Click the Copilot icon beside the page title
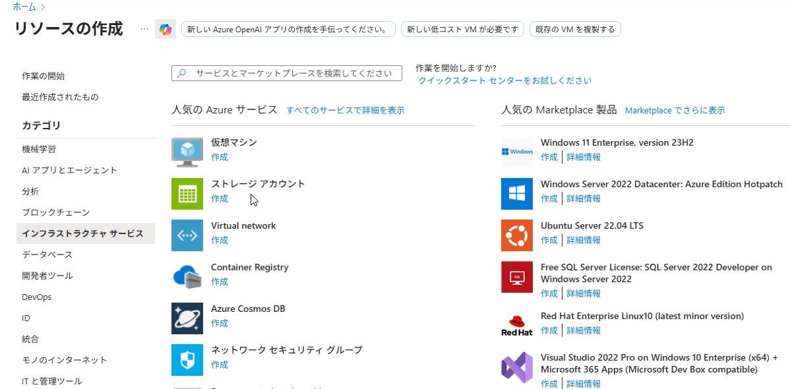The image size is (790, 389). [x=165, y=30]
